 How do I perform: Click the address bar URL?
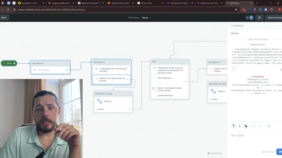[x=51, y=10]
